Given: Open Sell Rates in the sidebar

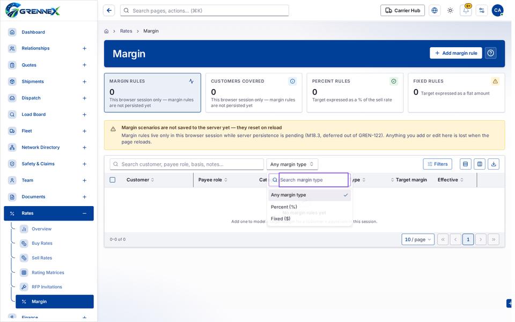Looking at the screenshot, I should click(x=42, y=258).
